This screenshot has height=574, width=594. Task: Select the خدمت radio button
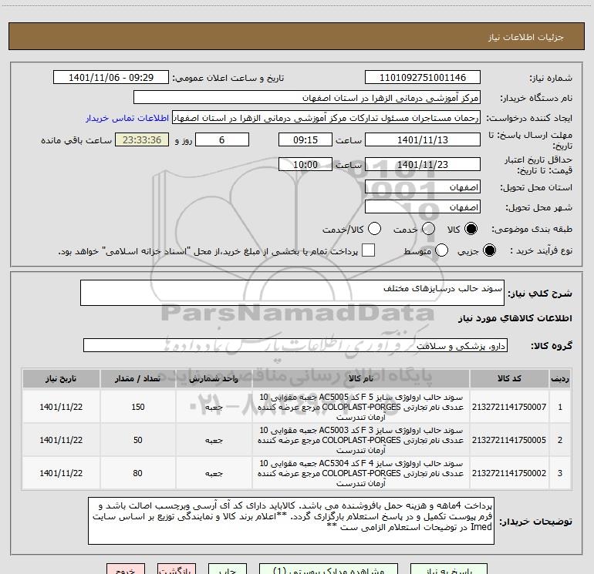428,229
